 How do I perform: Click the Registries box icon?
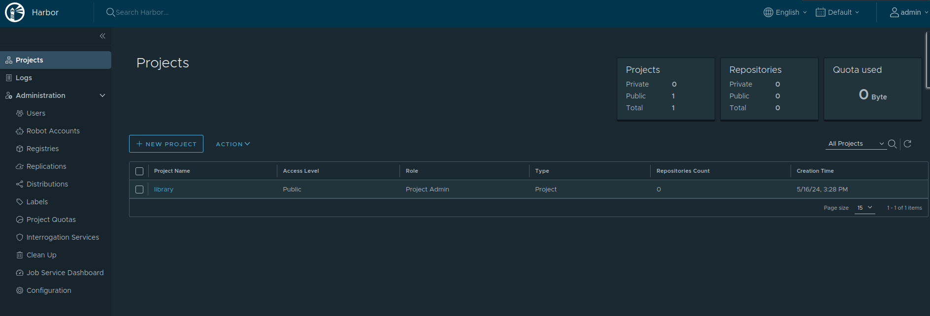click(x=20, y=149)
